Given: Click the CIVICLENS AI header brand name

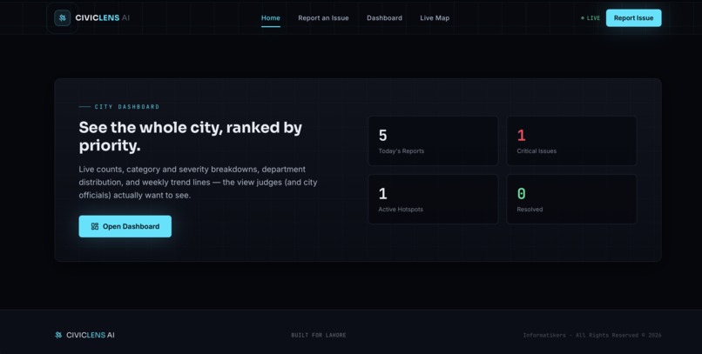Looking at the screenshot, I should 103,18.
